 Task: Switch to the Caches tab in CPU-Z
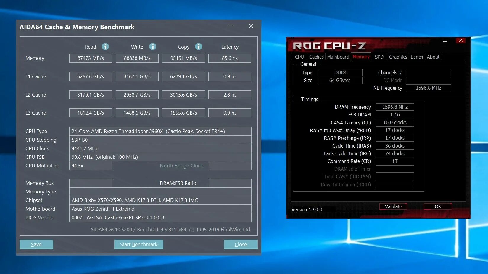(316, 57)
